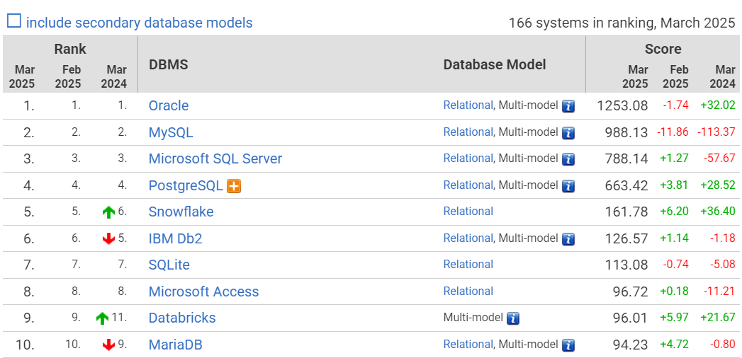Select the Multi-model text in Databricks row
The image size is (742, 358).
(x=473, y=318)
